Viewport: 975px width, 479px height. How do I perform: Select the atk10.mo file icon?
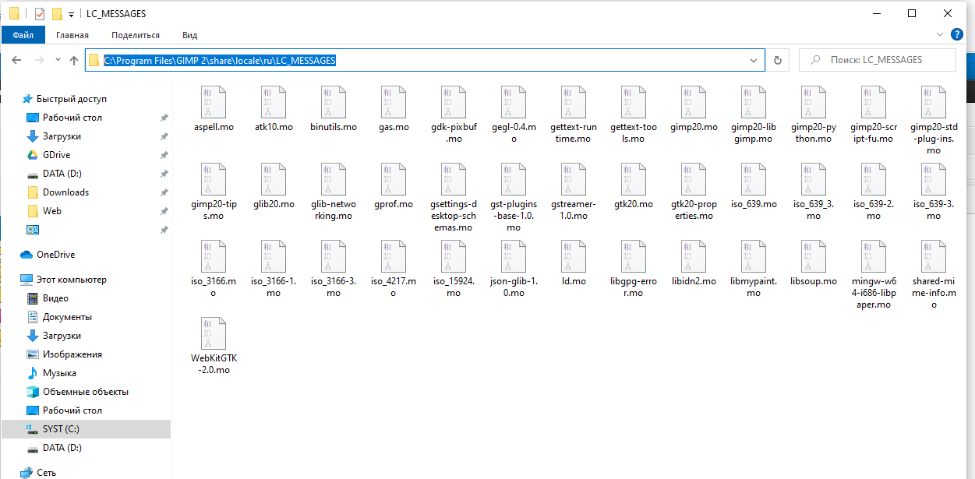(274, 101)
